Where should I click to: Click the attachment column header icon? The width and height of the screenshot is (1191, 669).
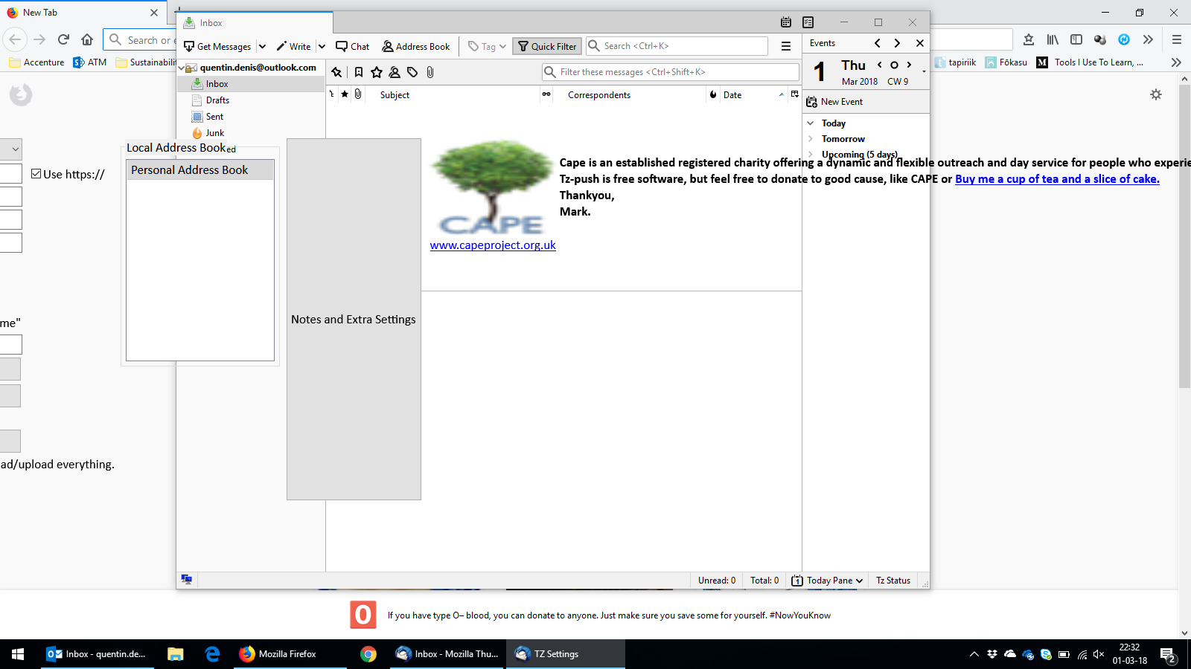pyautogui.click(x=358, y=94)
